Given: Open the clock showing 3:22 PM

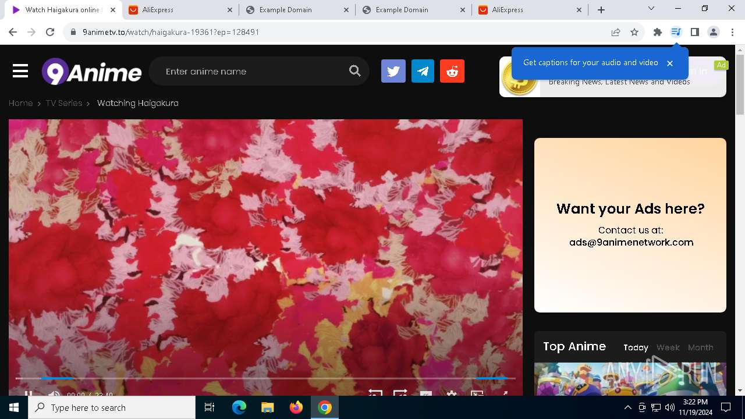Looking at the screenshot, I should (x=696, y=407).
